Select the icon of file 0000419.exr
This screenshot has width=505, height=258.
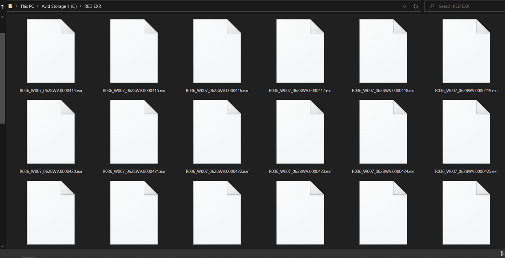[466, 51]
